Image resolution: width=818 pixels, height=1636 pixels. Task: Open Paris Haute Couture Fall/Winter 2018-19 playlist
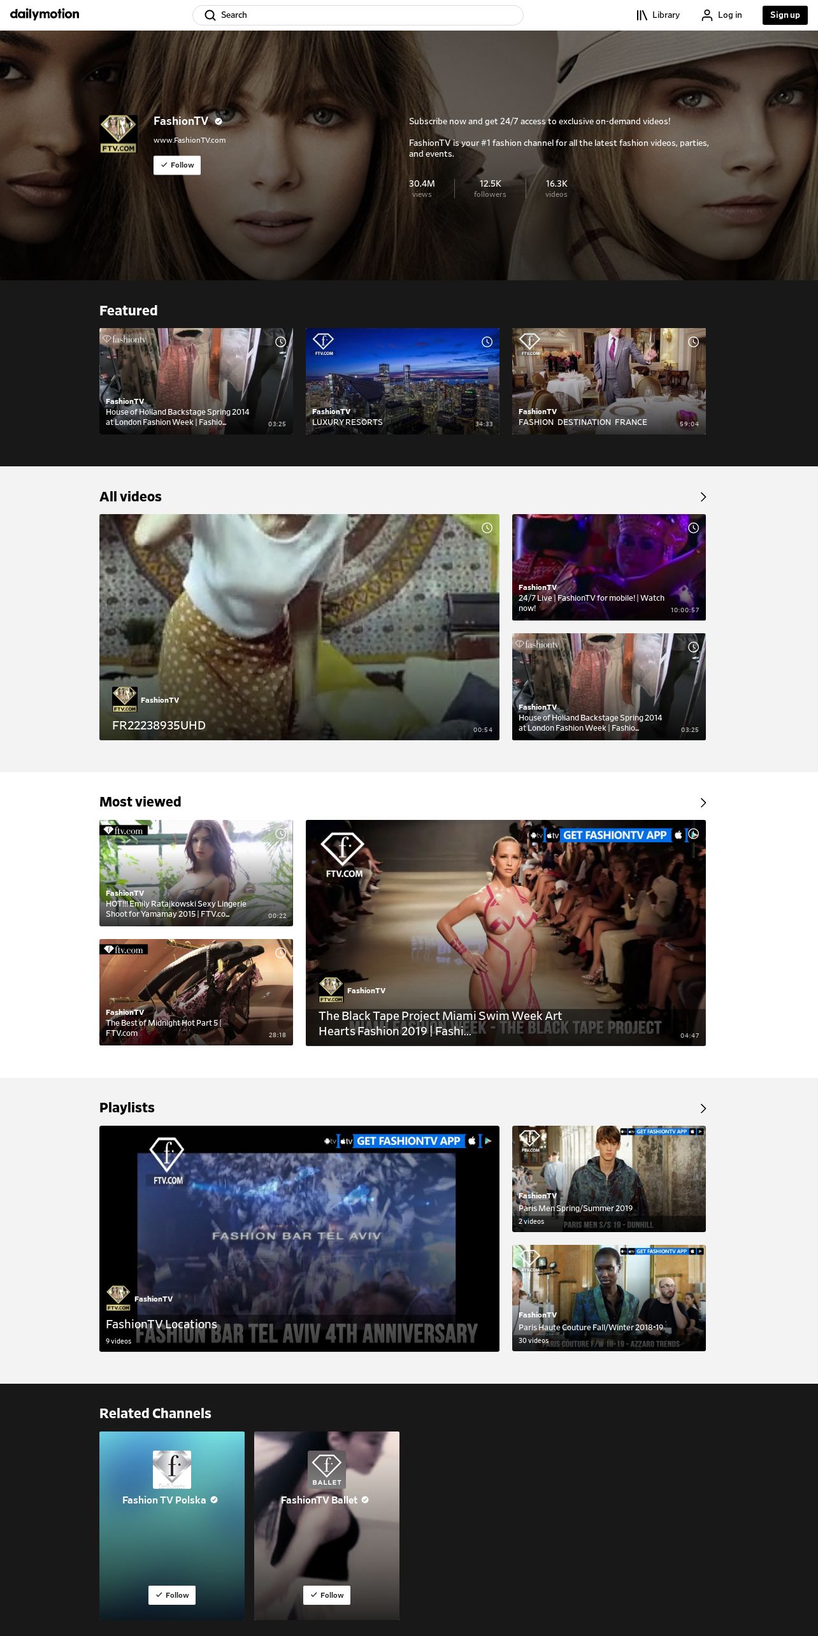(x=609, y=1298)
